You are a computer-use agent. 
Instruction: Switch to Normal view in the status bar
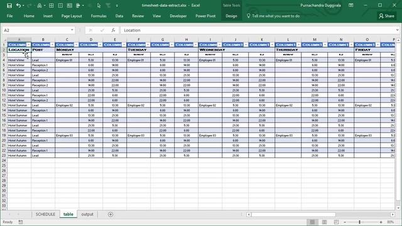312,222
